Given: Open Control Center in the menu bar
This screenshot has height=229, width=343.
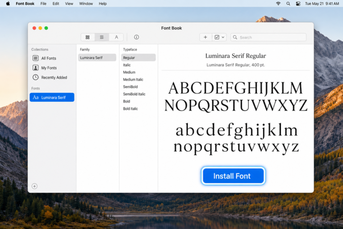Looking at the screenshot, I should tap(298, 4).
